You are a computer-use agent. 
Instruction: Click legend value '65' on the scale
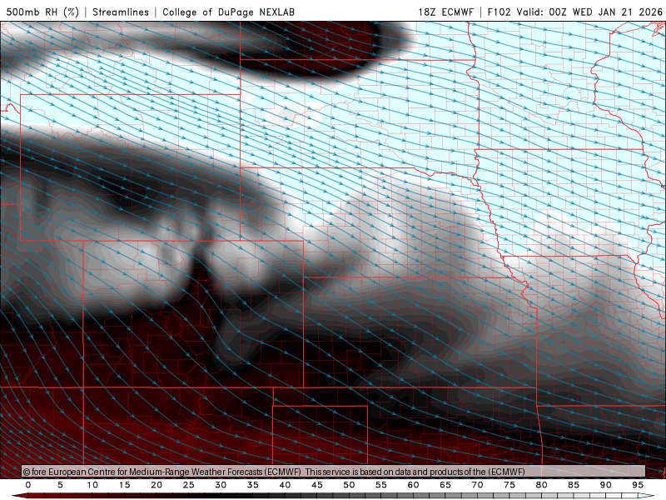tap(445, 485)
